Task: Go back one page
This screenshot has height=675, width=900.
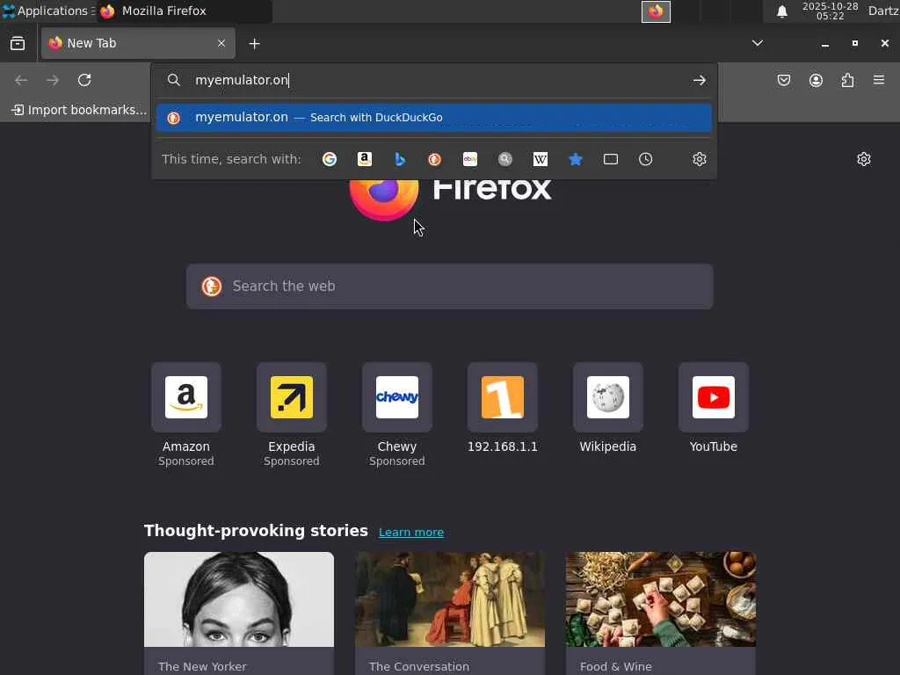Action: [21, 80]
